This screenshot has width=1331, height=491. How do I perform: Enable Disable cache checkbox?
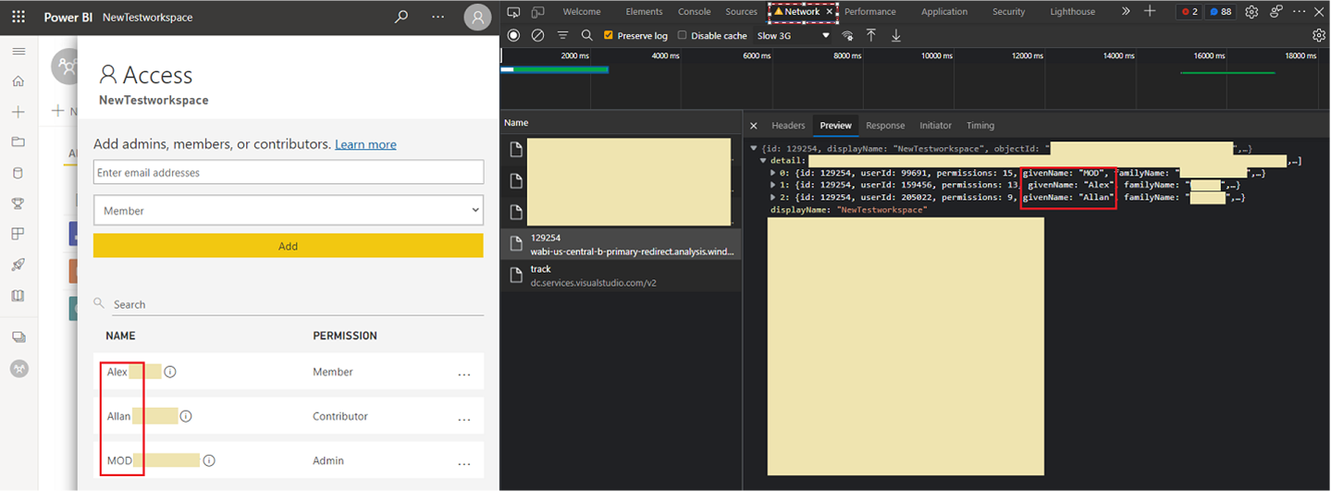(x=683, y=35)
